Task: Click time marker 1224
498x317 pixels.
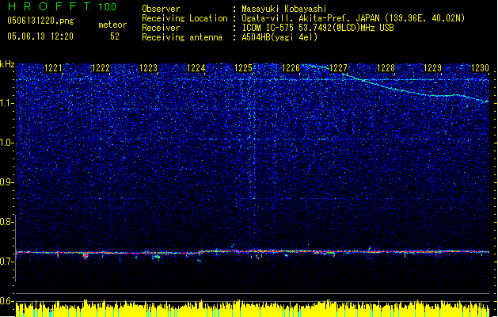Action: click(196, 68)
